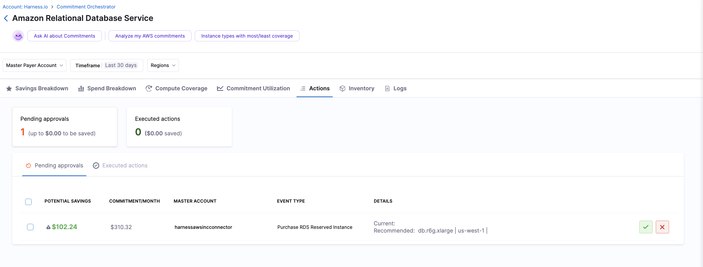Expand the Master Payer Account dropdown
Image resolution: width=703 pixels, height=267 pixels.
tap(34, 65)
